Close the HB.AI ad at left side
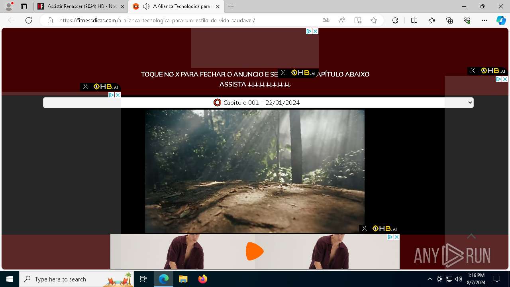 tap(85, 86)
